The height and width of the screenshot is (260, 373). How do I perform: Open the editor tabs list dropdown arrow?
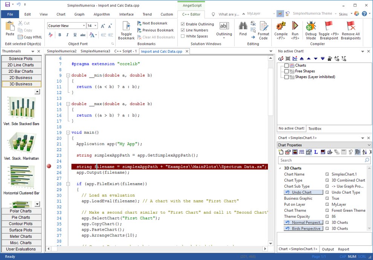point(271,51)
